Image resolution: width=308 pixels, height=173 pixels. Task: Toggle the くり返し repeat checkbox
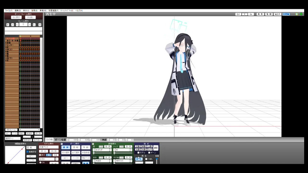coord(146,159)
